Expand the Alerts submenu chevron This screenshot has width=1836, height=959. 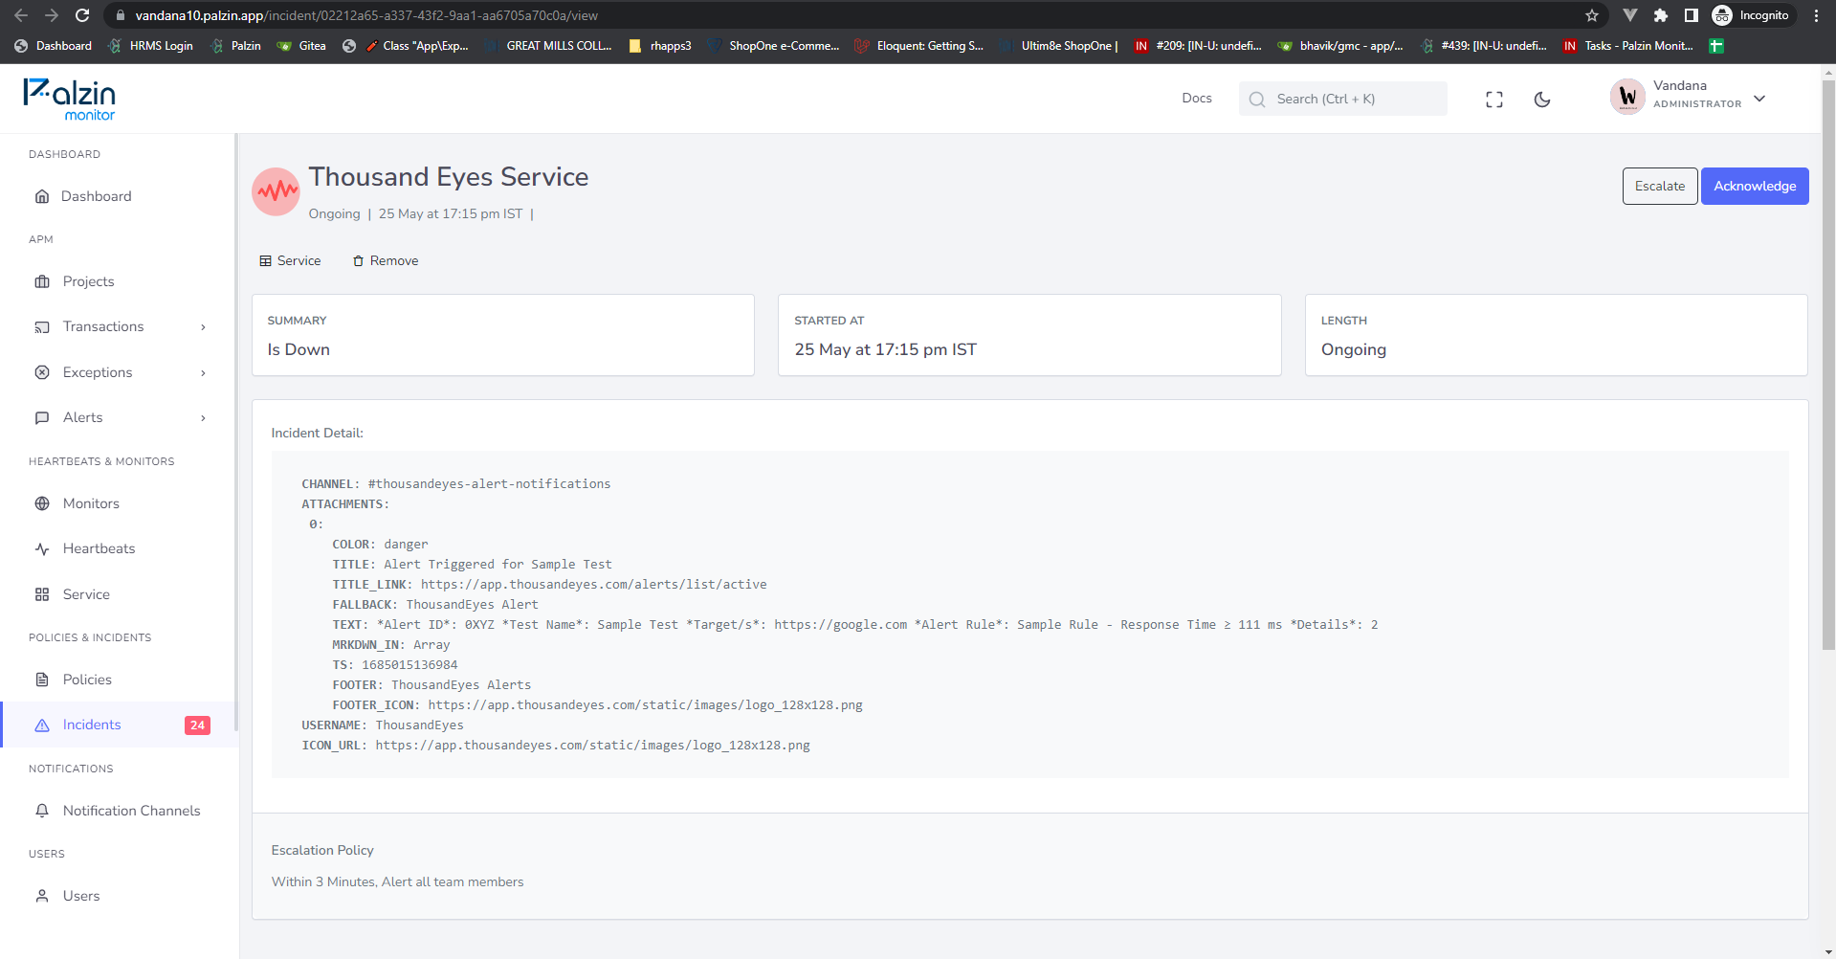(x=203, y=418)
